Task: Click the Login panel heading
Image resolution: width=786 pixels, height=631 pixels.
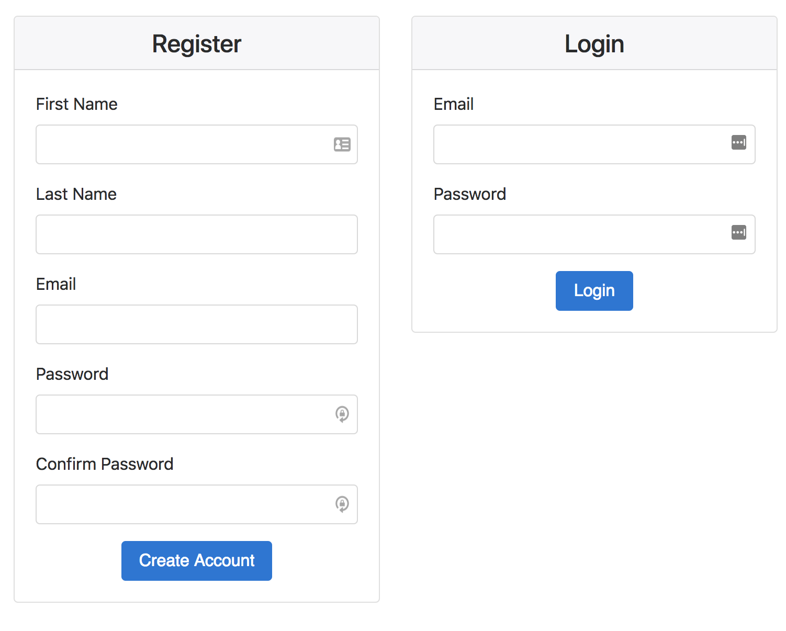Action: coord(594,44)
